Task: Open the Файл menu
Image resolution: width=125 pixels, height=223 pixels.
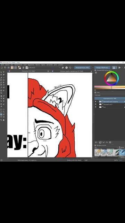Action: click(2, 65)
